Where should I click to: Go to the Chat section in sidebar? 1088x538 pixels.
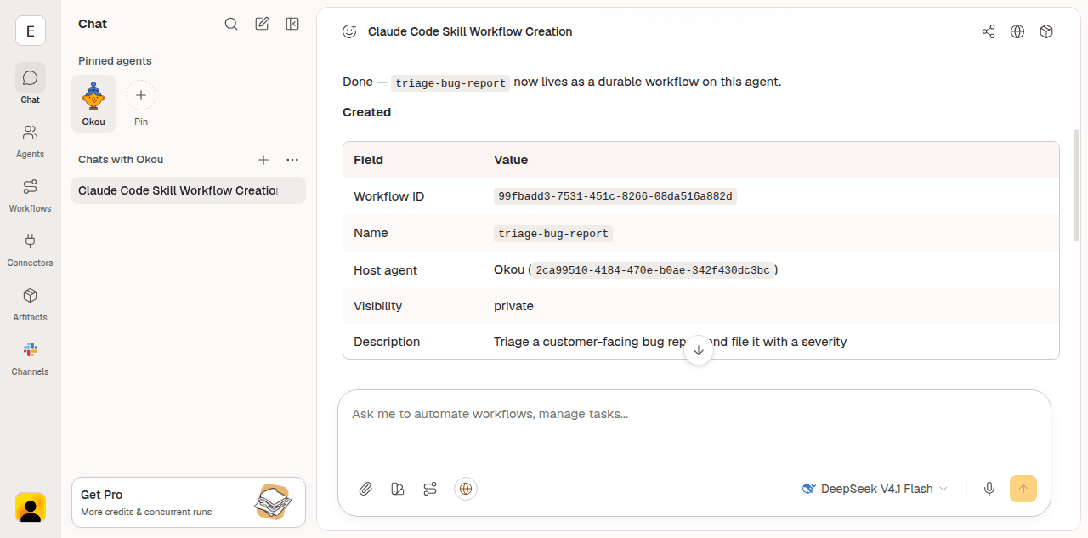tap(31, 84)
